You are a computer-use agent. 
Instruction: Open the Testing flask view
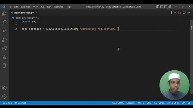[x=4, y=57]
